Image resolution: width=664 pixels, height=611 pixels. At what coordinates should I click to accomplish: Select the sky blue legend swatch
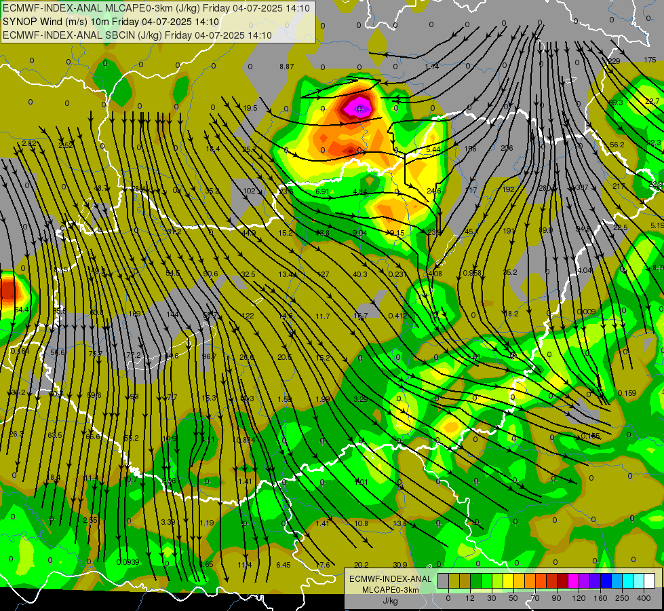tap(617, 580)
